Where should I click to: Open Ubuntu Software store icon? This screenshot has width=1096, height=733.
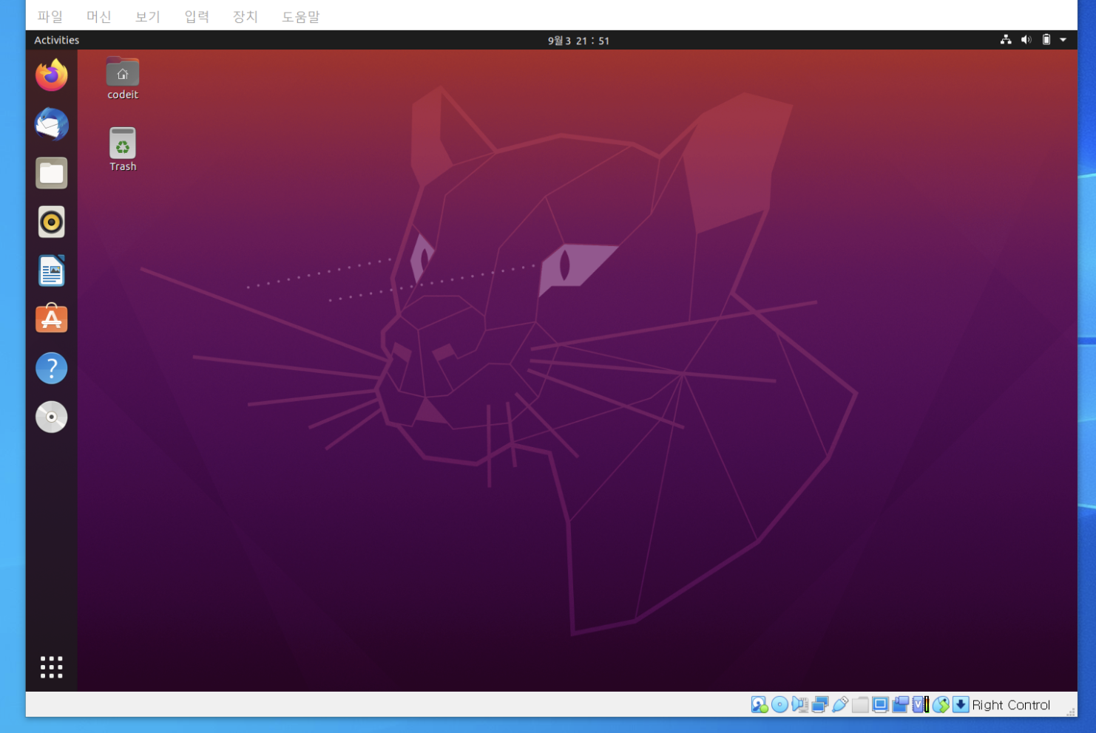pyautogui.click(x=51, y=319)
